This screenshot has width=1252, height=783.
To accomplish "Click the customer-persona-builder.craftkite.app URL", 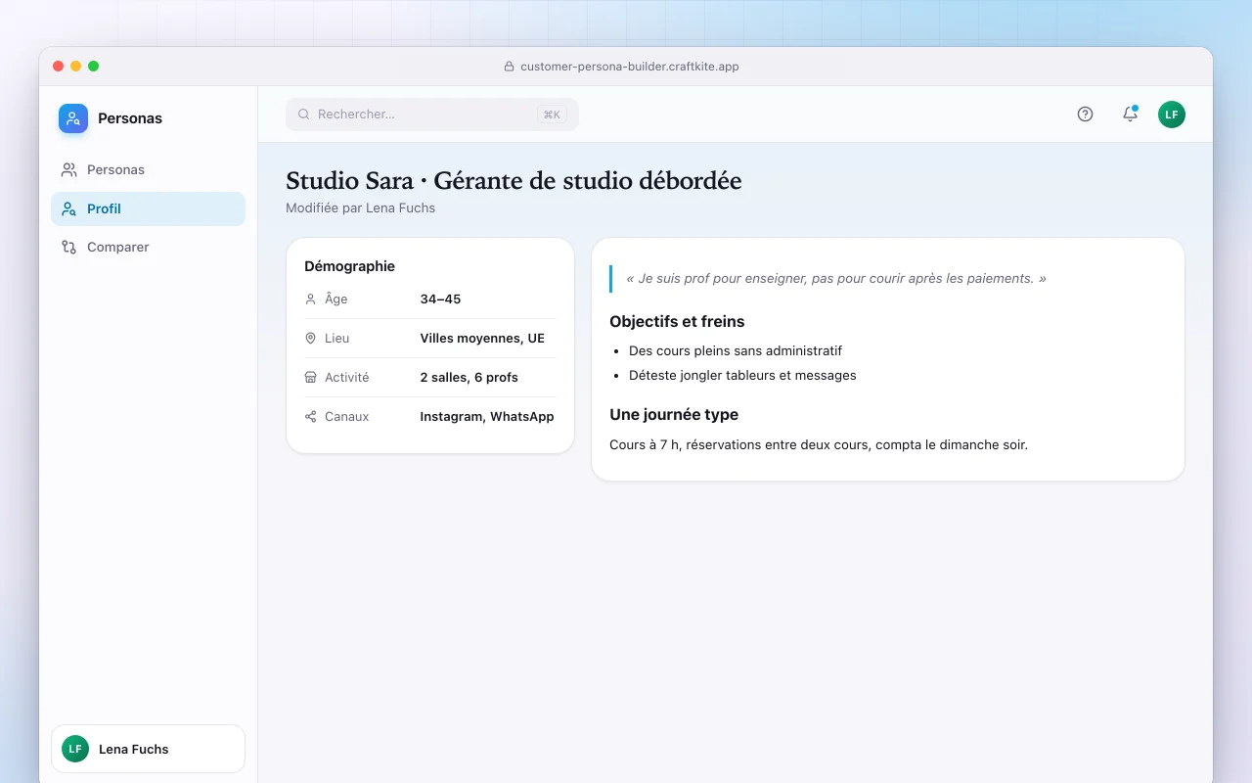I will pyautogui.click(x=630, y=67).
